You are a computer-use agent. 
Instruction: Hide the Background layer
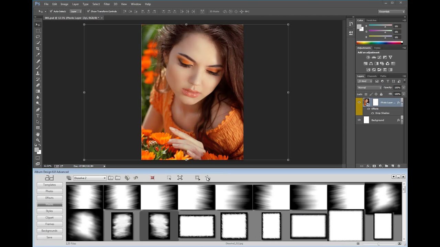(359, 120)
